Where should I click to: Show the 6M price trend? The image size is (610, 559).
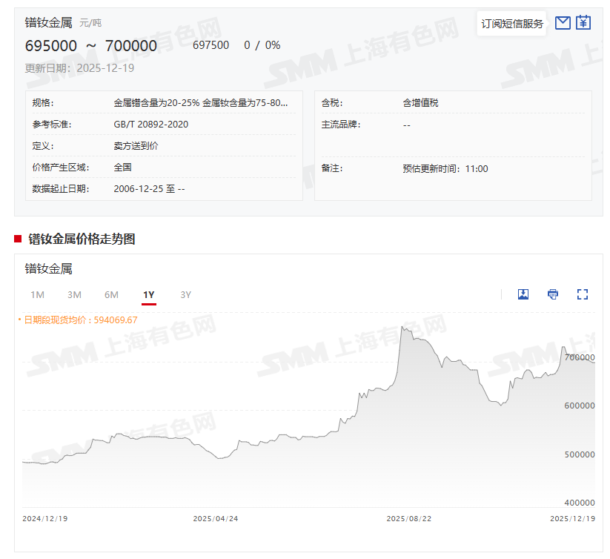(x=111, y=295)
